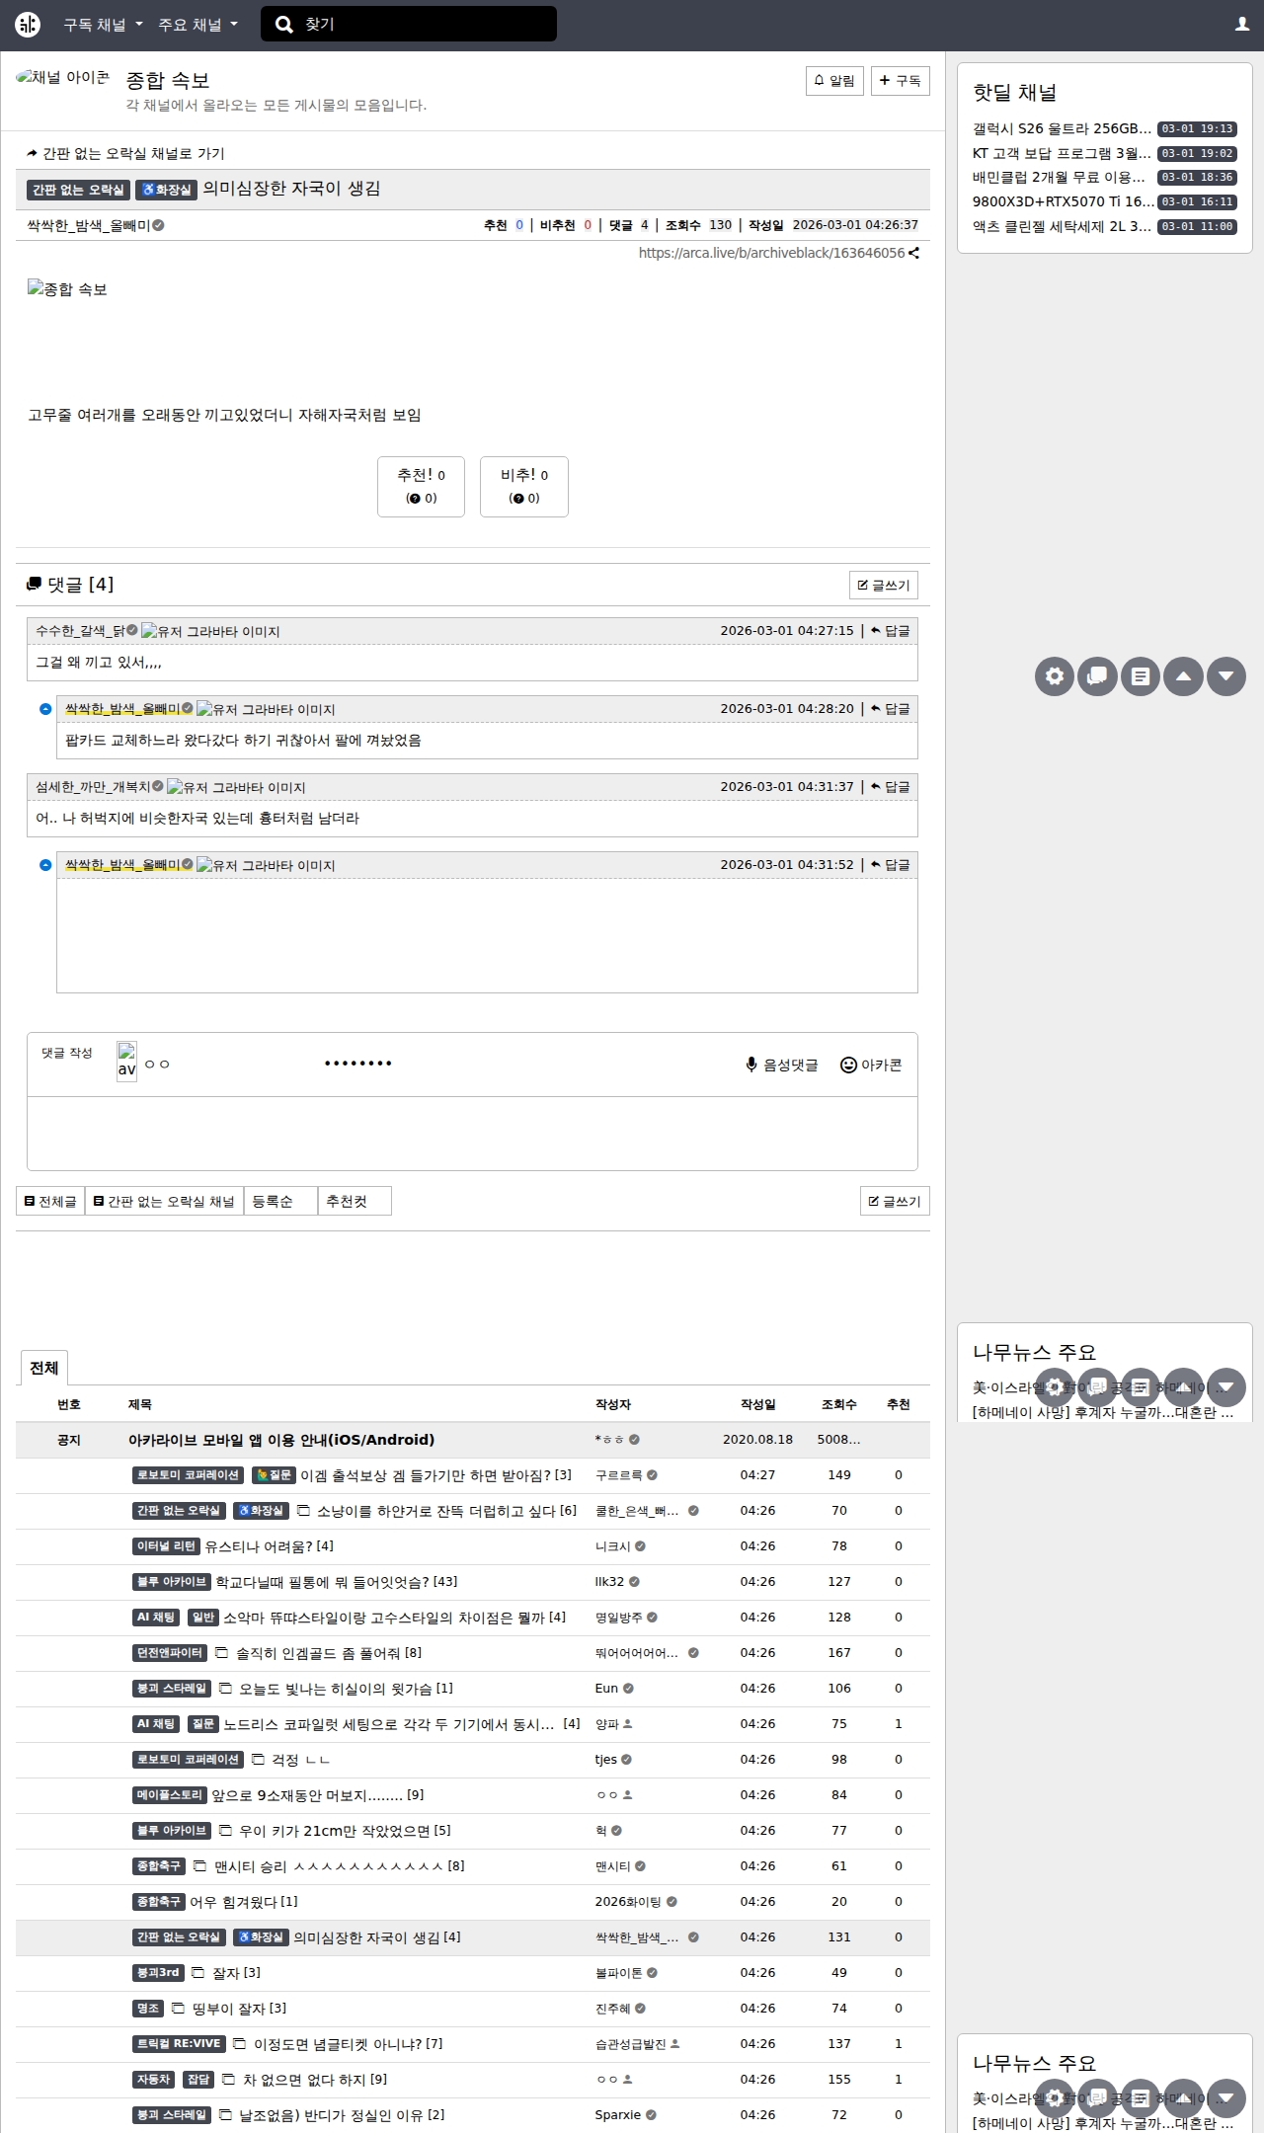Click verified badge next to post author 싹싹한_밤색_올빼미
This screenshot has height=2133, width=1264.
pos(158,225)
